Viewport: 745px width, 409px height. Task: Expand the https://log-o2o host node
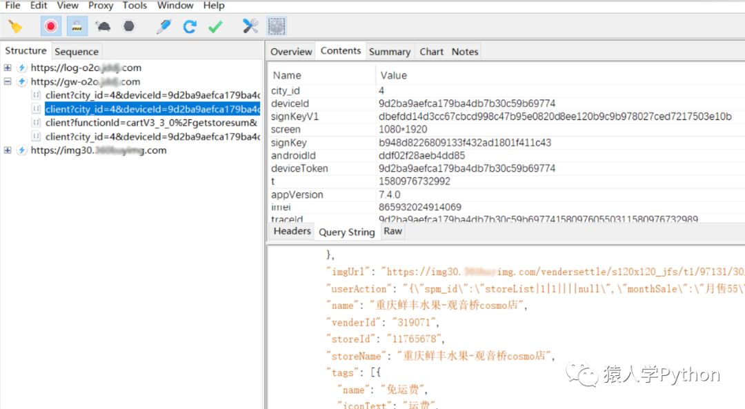8,68
